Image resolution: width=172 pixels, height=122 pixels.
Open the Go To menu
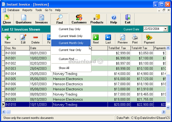48,10
